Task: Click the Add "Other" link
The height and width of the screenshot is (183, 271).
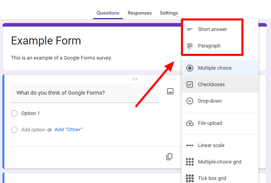Action: coord(68,129)
